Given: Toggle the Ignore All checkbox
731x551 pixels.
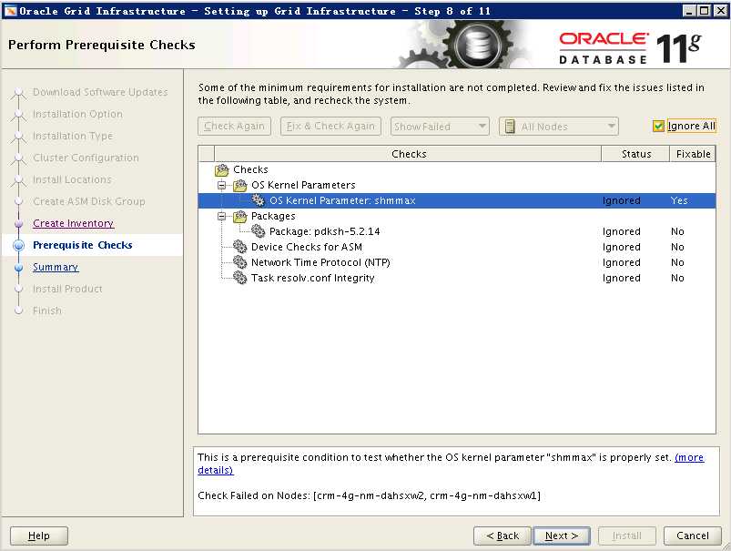Looking at the screenshot, I should pyautogui.click(x=658, y=126).
